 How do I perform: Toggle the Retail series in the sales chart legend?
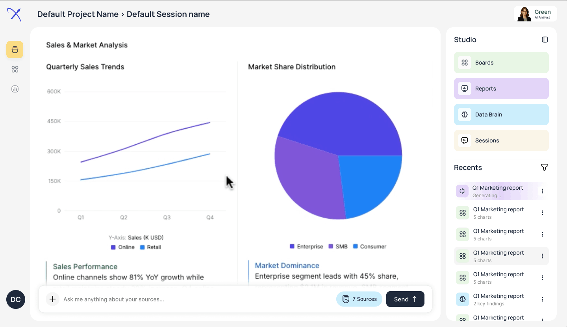[x=150, y=247]
